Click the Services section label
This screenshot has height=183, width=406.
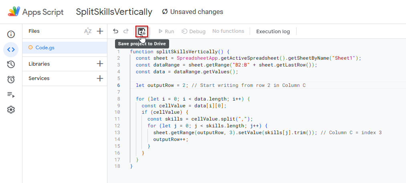point(39,78)
